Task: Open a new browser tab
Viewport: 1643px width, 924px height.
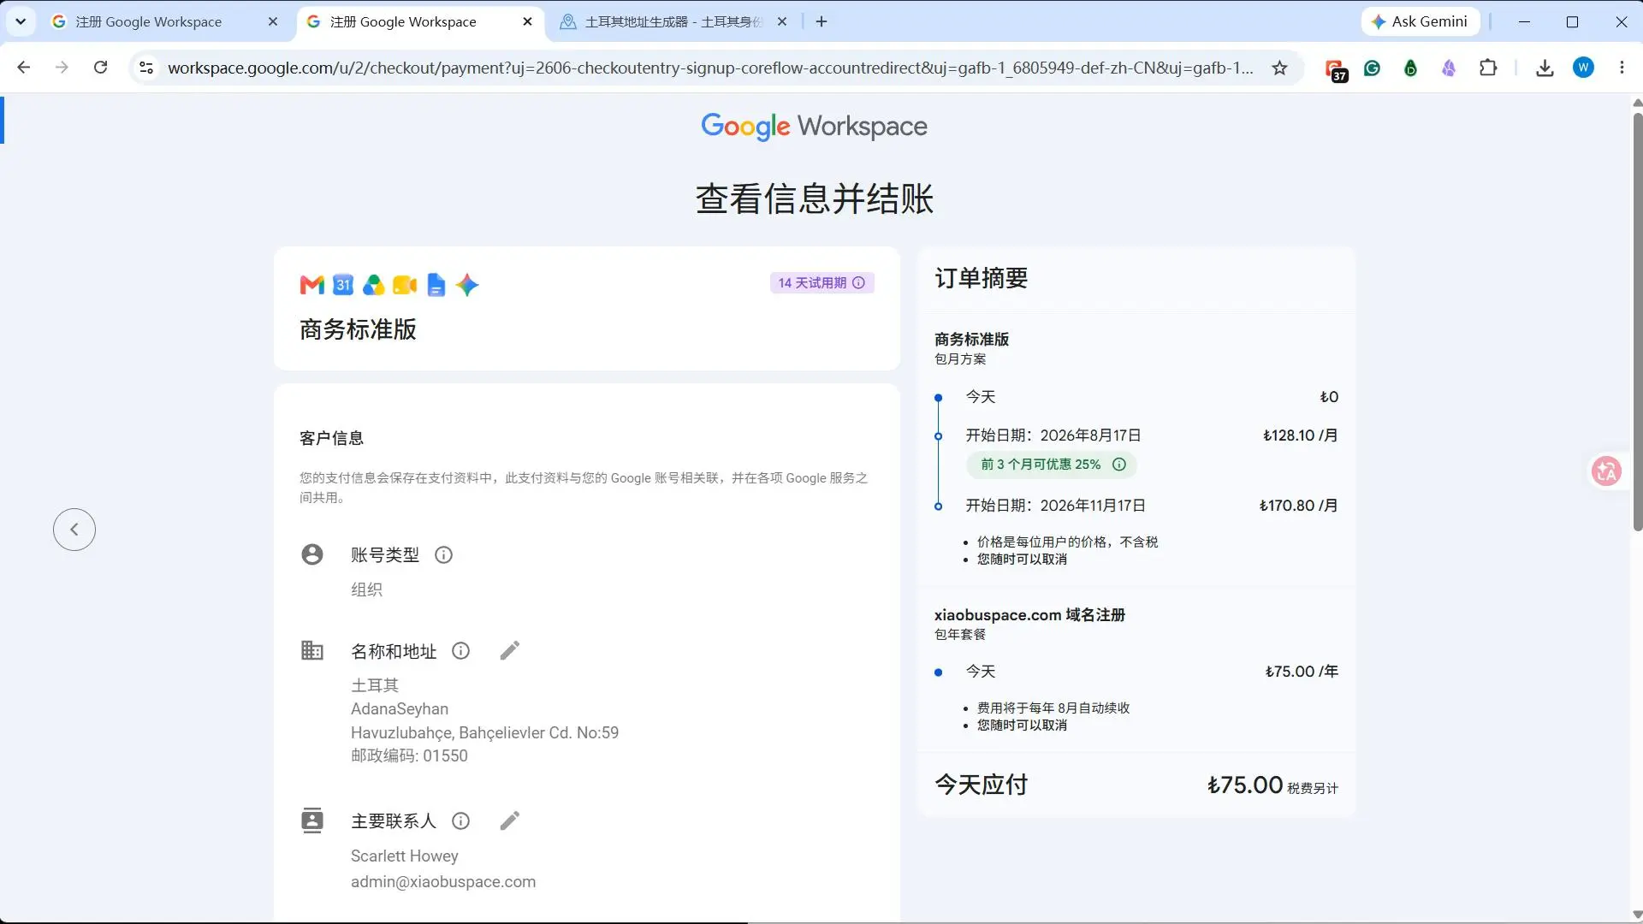Action: (x=821, y=21)
